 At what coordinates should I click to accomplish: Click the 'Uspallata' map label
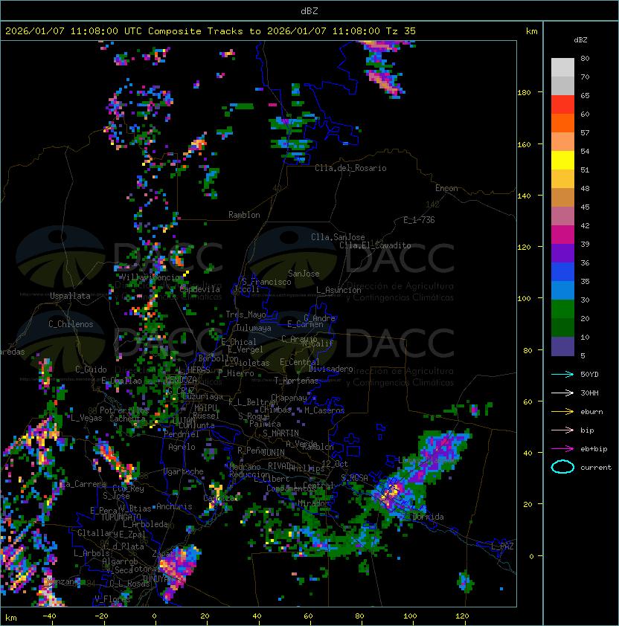[x=70, y=296]
